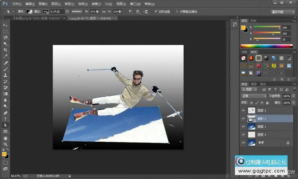Select the Crop tool
The width and height of the screenshot is (298, 179).
pos(6,50)
